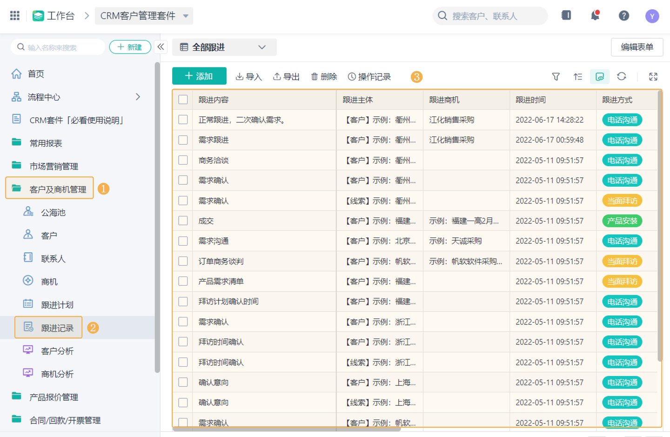Open the filter funnel icon

coord(556,77)
